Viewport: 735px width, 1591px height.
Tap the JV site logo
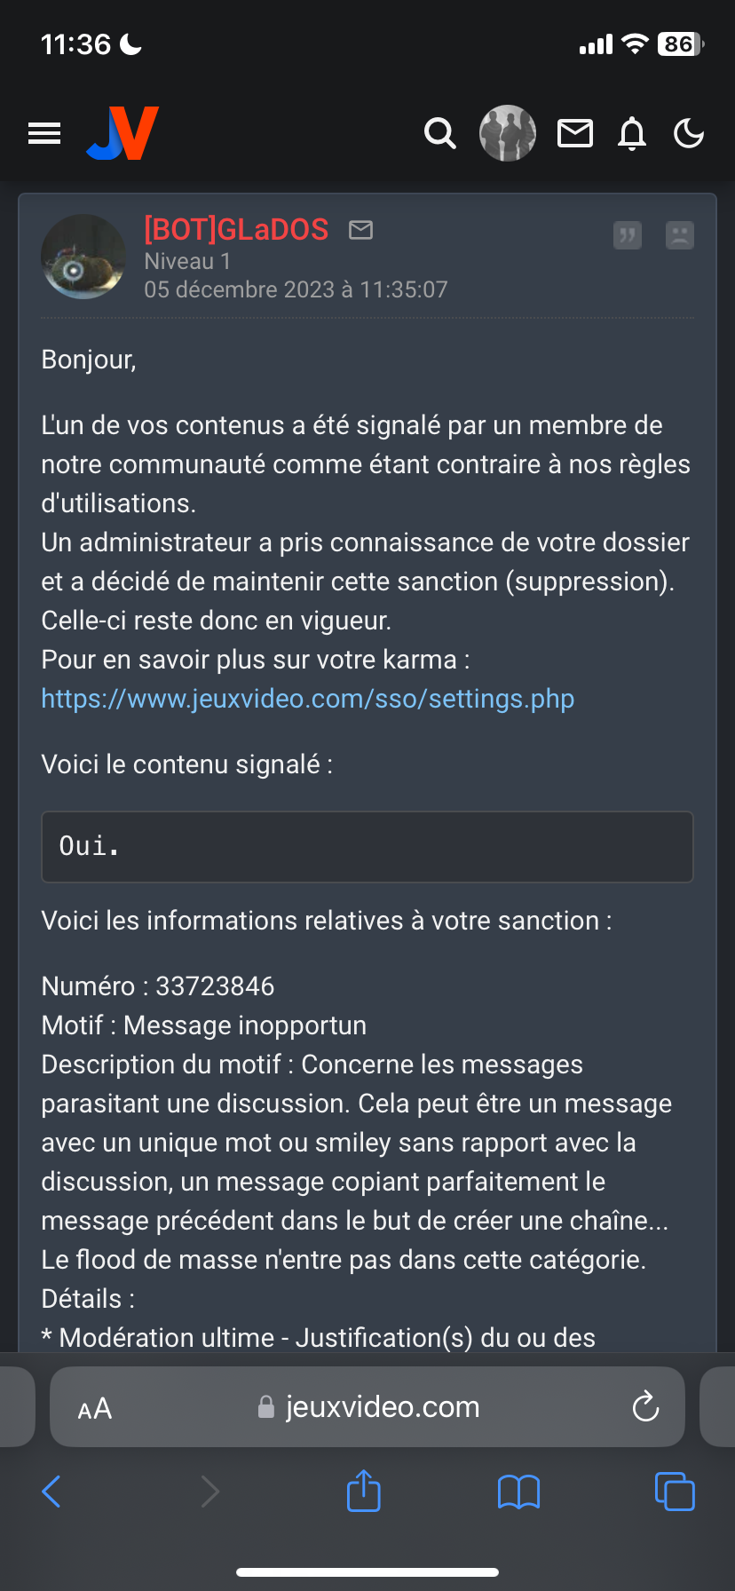[122, 133]
